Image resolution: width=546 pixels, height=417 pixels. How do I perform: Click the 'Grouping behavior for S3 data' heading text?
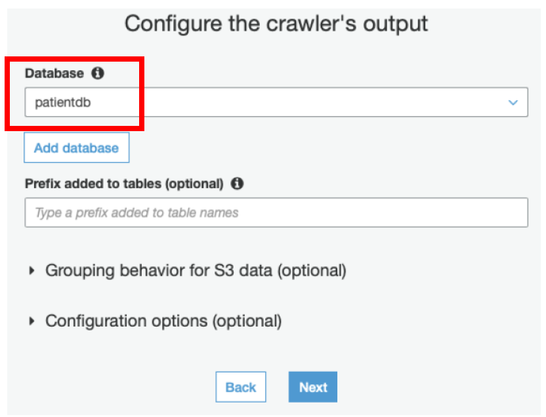pyautogui.click(x=196, y=271)
